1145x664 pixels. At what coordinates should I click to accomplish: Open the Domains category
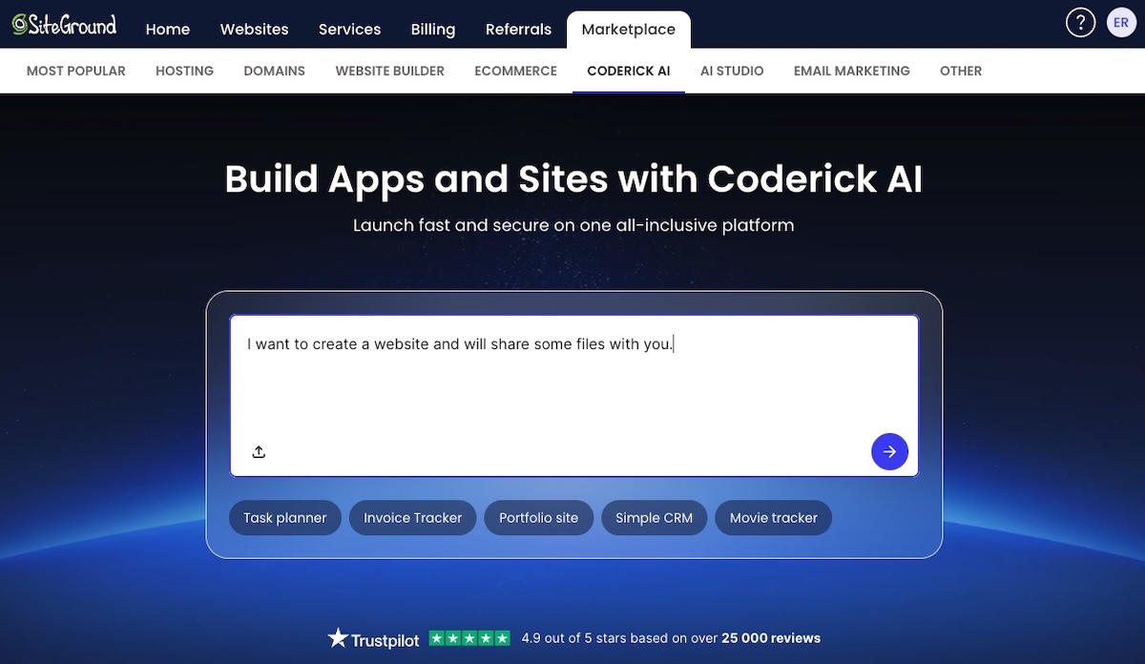pos(274,71)
